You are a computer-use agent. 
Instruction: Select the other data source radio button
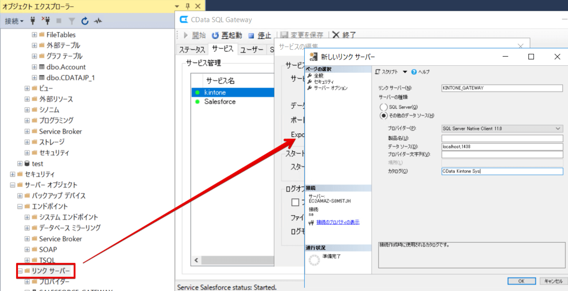point(383,115)
